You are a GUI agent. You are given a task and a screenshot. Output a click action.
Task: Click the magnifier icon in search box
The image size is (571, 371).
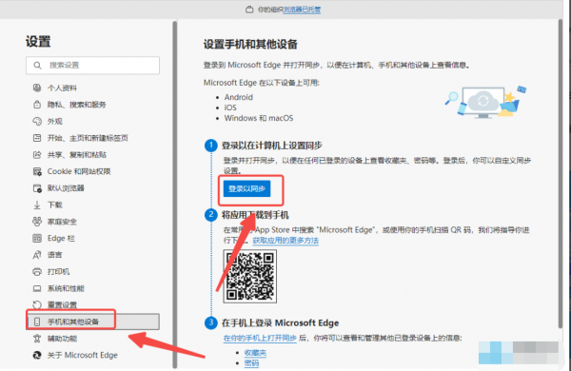[37, 66]
